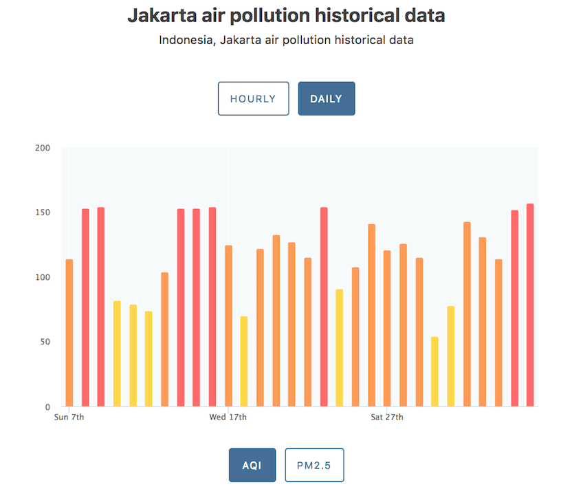Viewport: 572px width, 491px height.
Task: Click the orange bar above Sat 27th
Action: pos(387,328)
